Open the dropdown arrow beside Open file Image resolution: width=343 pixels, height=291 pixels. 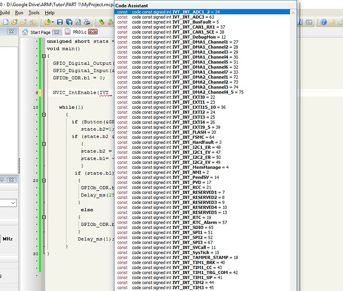click(53, 22)
